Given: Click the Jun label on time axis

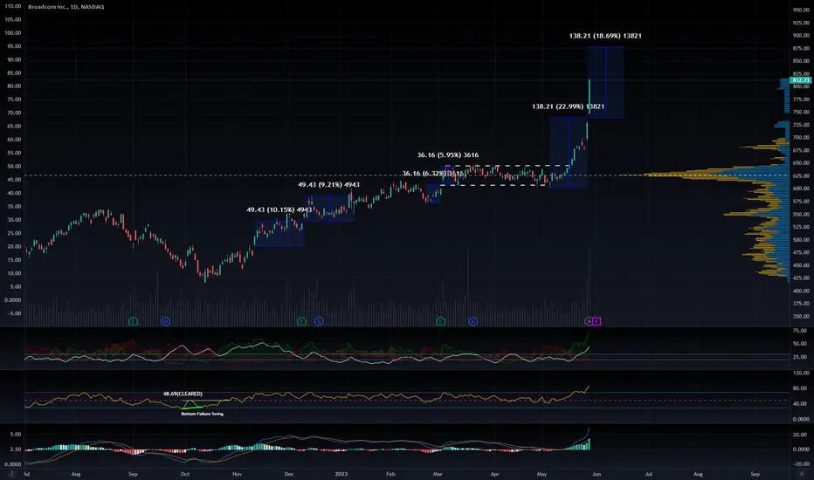Looking at the screenshot, I should tap(597, 474).
